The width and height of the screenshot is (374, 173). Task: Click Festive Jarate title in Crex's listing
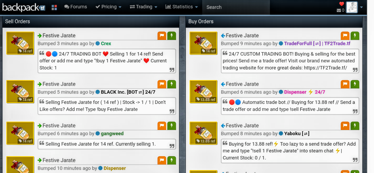(59, 36)
